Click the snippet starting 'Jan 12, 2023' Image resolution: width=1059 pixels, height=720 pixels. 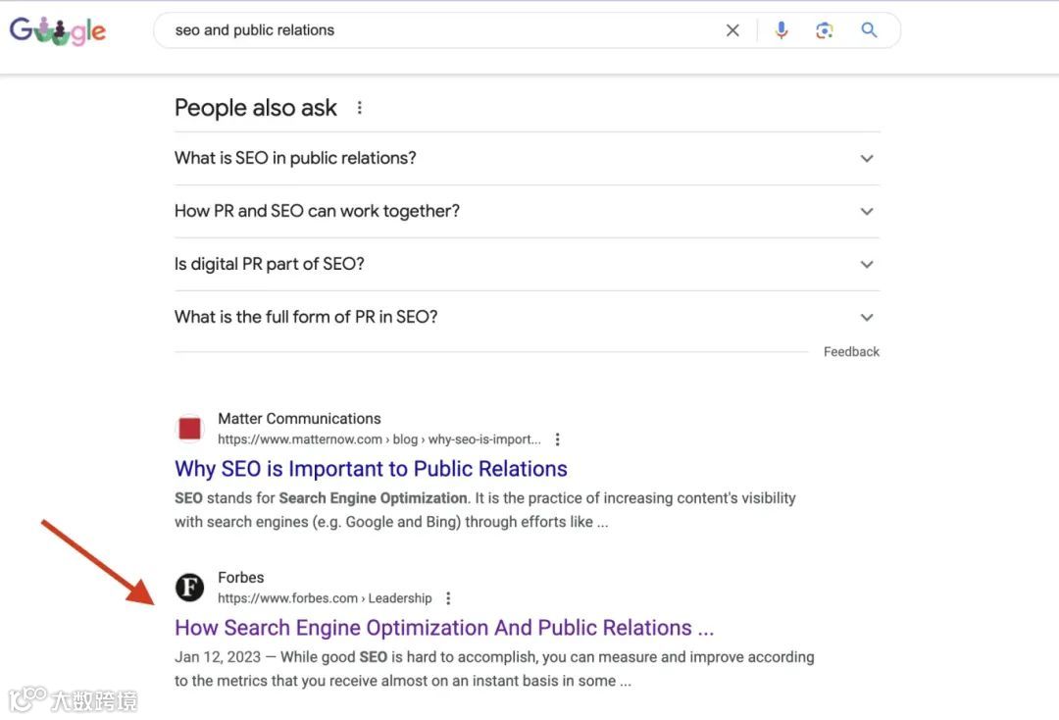[494, 669]
